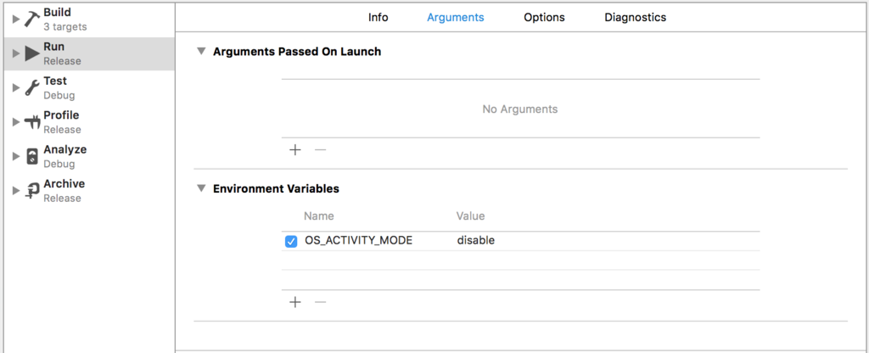Viewport: 869px width, 353px height.
Task: Click the Archive icon
Action: coord(31,191)
